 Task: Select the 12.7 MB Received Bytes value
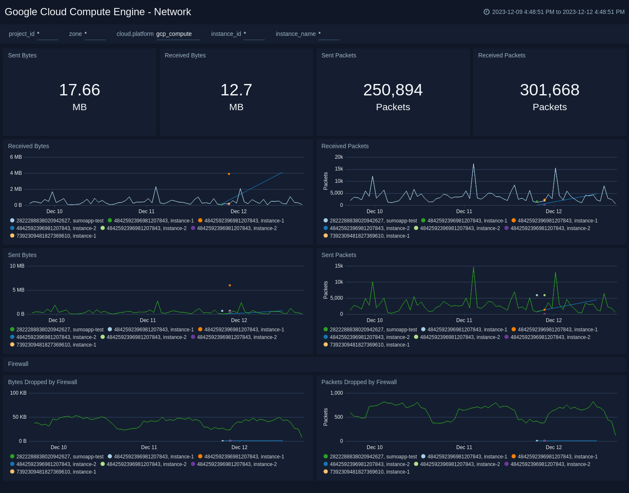pyautogui.click(x=236, y=96)
